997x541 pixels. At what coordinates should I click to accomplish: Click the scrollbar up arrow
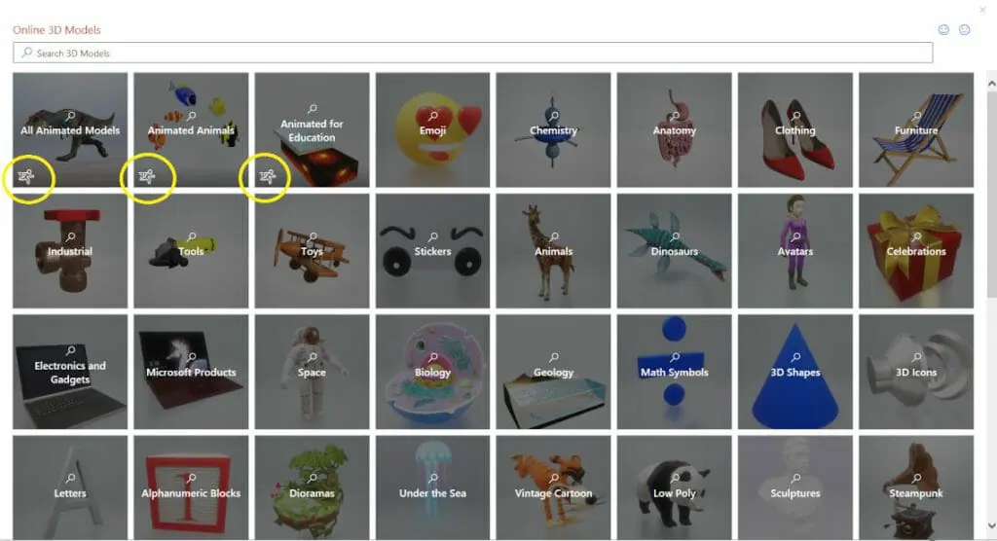pyautogui.click(x=991, y=84)
